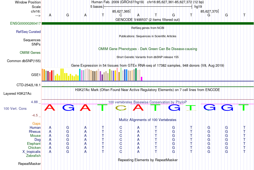This screenshot has width=254, height=170.
Task: Click the magenta bar in GSE1 GTEx chart
Action: tap(142, 79)
